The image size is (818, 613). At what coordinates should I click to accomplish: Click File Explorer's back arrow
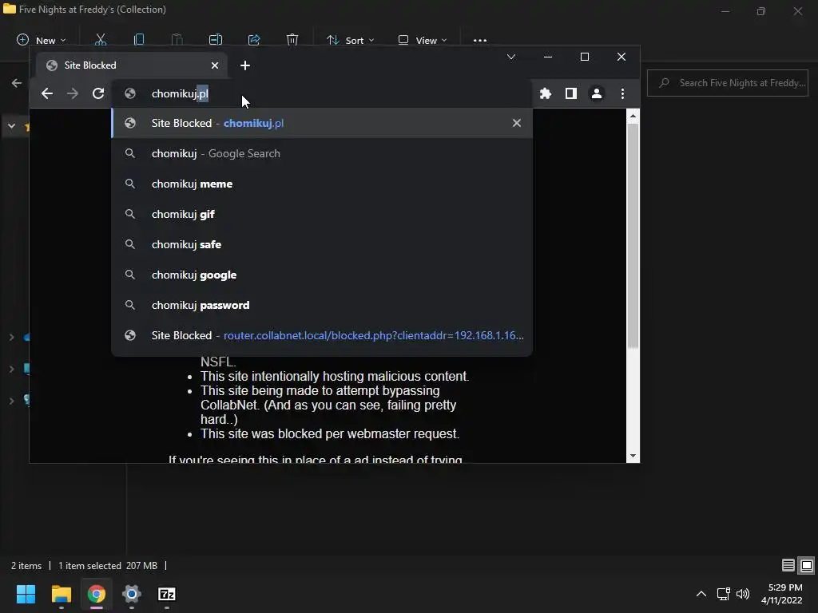17,83
